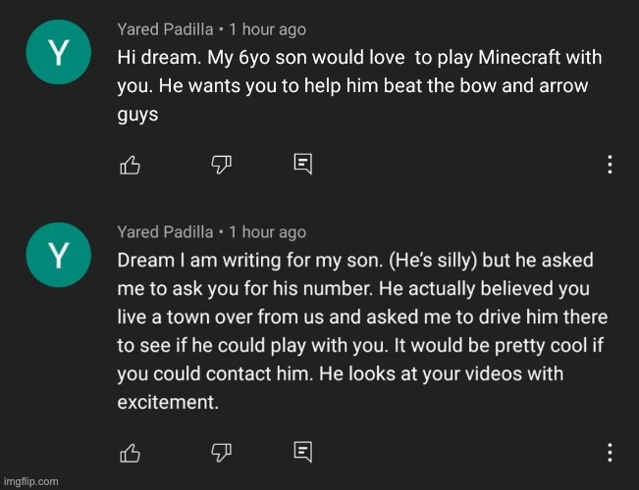Open more options for the Minecraft comment
Image resolution: width=639 pixels, height=490 pixels.
[x=610, y=165]
